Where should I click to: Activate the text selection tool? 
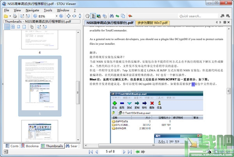click(x=93, y=16)
